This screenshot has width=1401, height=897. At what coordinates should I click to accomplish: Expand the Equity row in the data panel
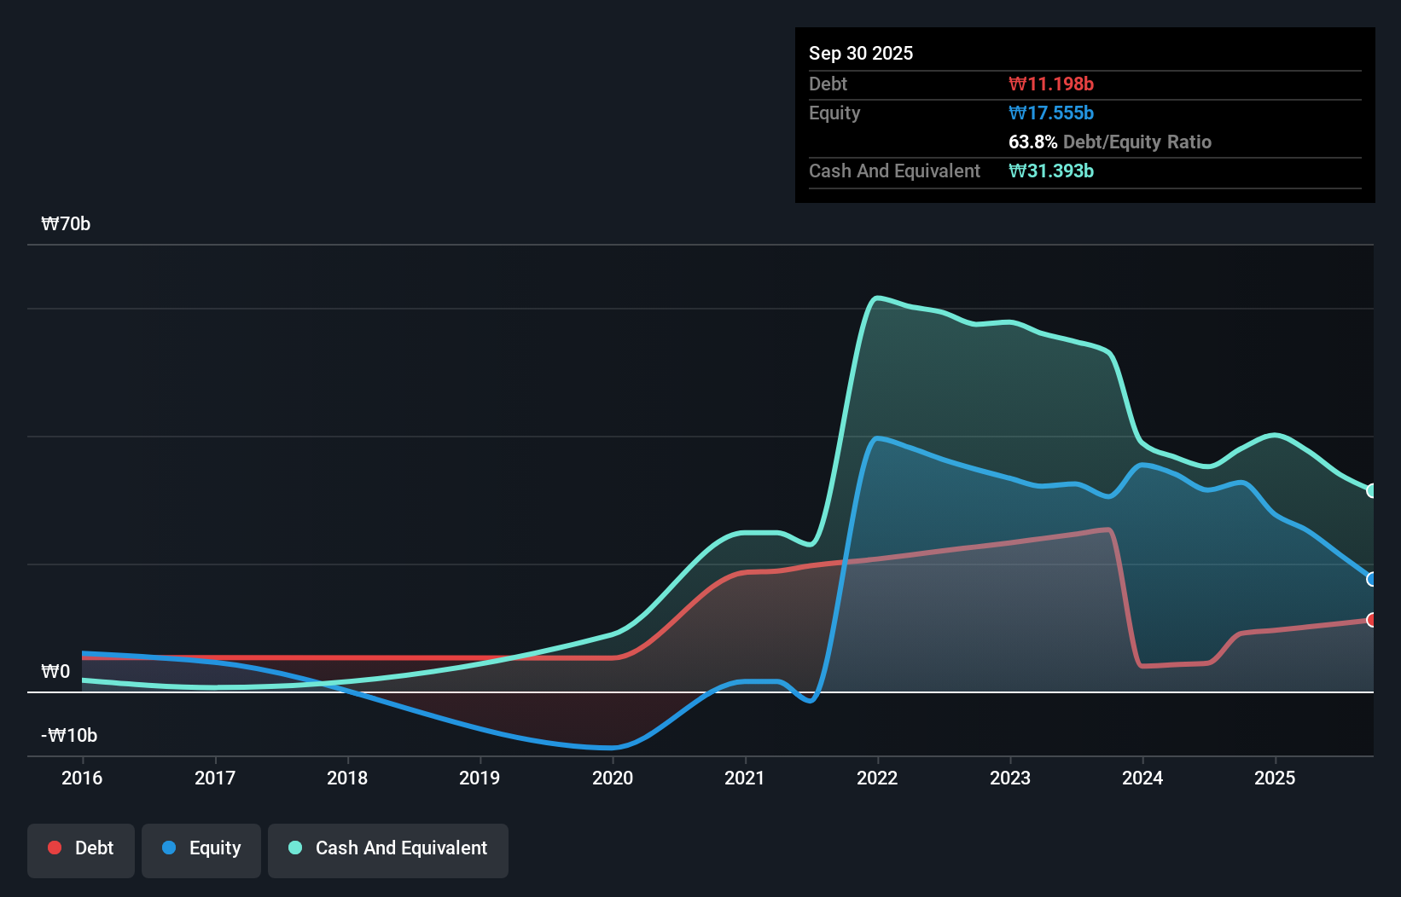[834, 113]
